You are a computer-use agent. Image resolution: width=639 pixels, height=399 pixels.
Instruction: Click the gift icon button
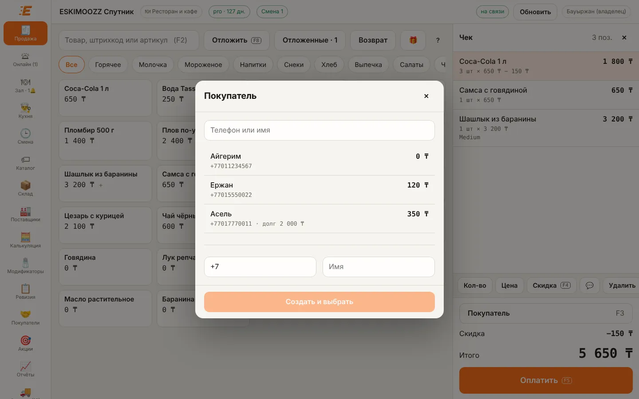point(413,40)
